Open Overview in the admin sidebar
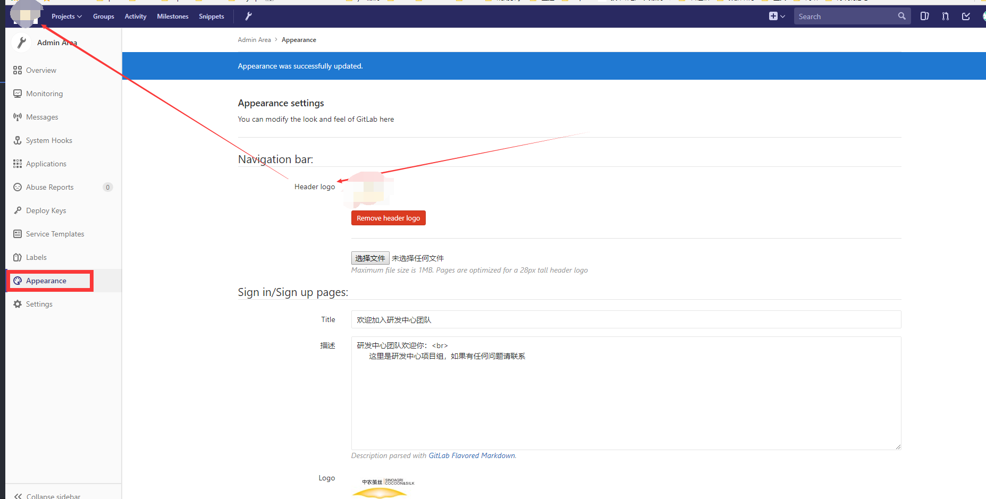 [41, 70]
